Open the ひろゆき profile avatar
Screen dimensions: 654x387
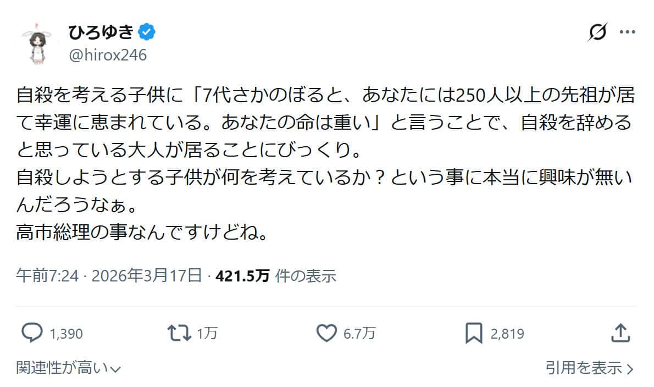coord(36,43)
